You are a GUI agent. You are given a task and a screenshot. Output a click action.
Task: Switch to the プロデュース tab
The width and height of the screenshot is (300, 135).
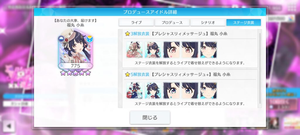172,22
